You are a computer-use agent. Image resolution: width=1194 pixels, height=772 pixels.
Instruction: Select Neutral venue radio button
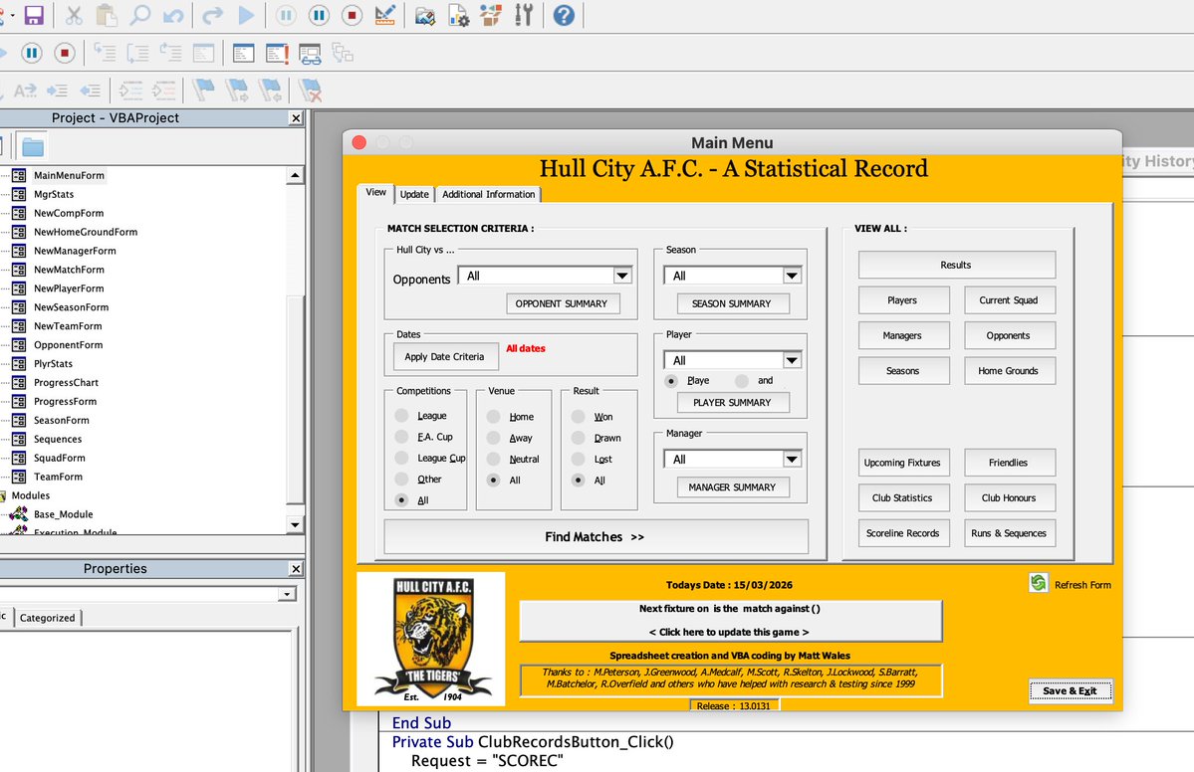click(x=494, y=459)
